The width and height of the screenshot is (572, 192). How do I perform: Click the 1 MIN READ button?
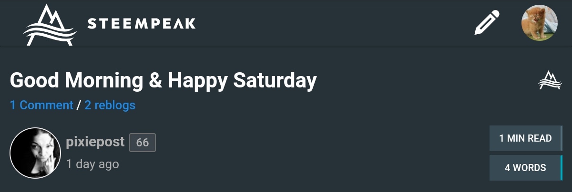tap(525, 139)
